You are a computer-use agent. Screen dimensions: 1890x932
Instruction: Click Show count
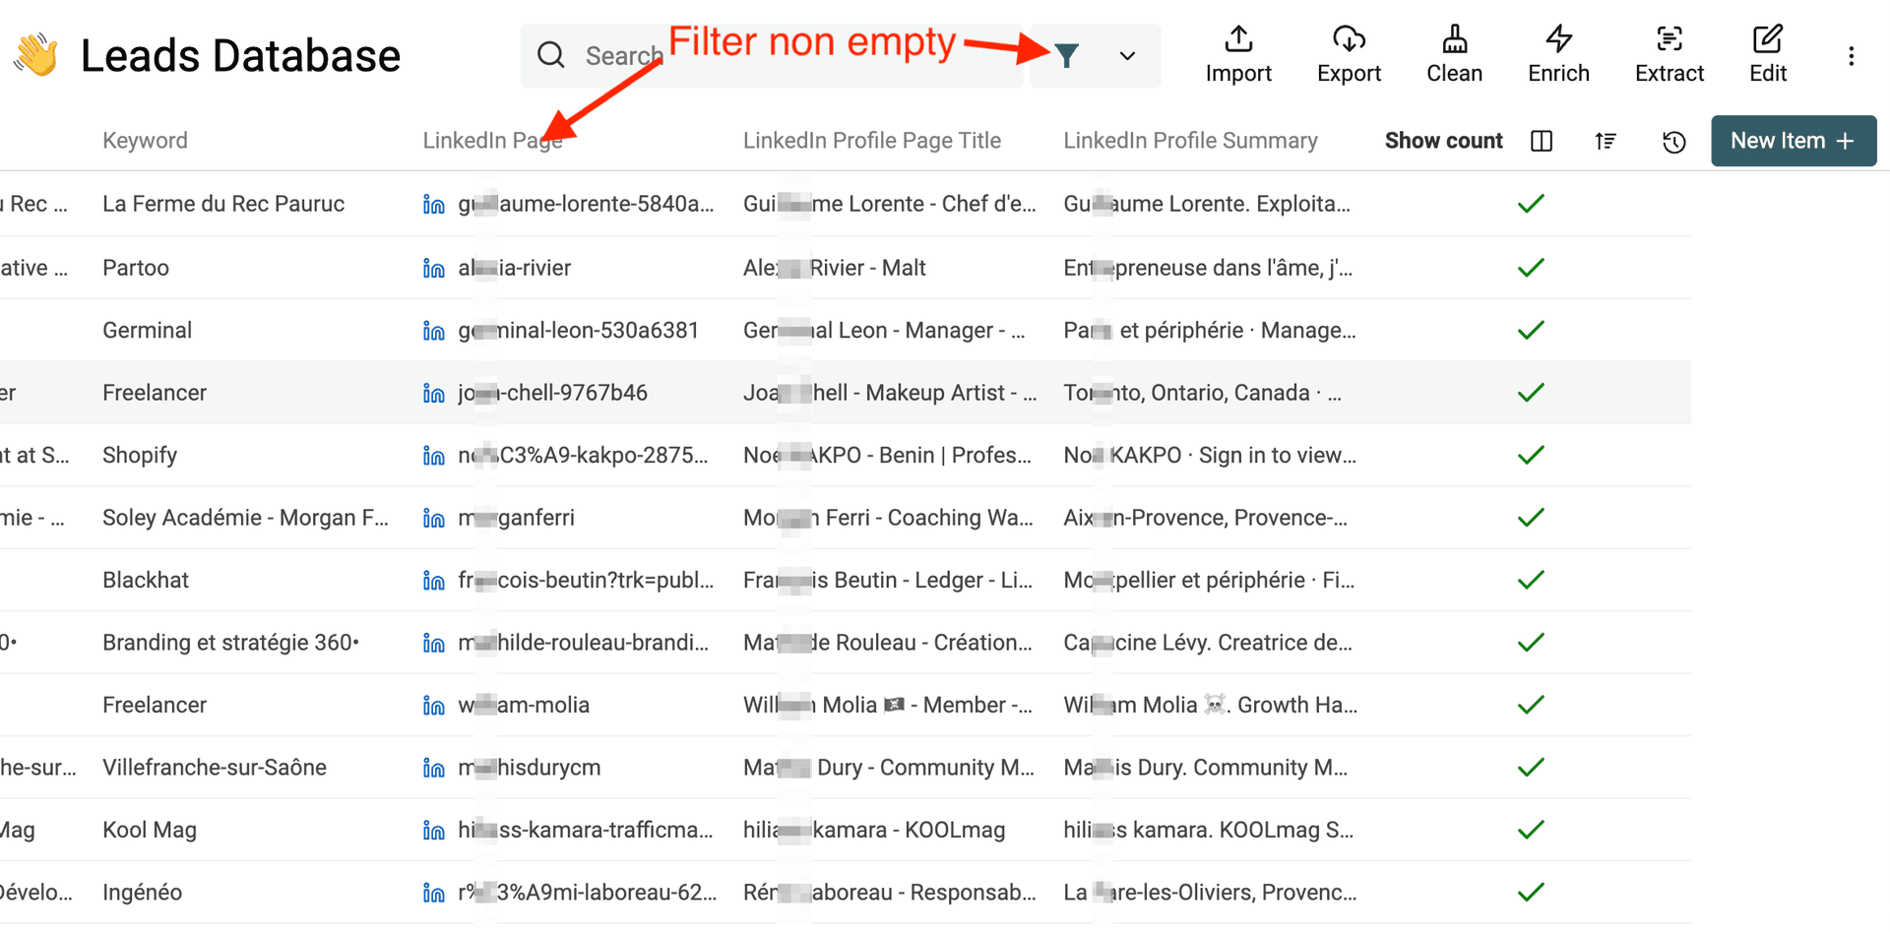point(1443,141)
